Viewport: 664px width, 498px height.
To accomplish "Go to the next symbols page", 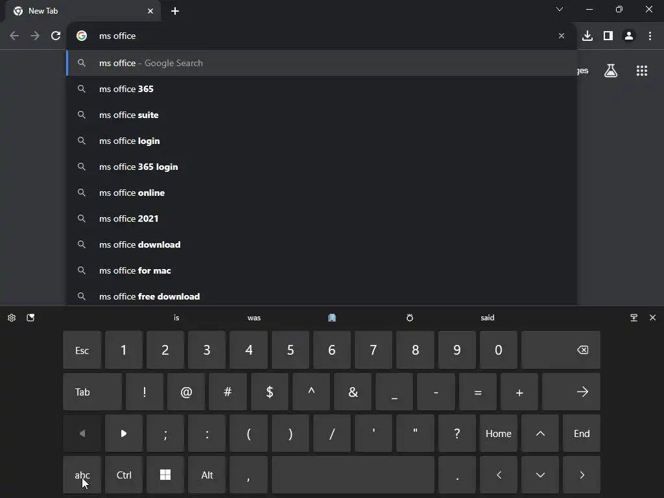I will (124, 433).
